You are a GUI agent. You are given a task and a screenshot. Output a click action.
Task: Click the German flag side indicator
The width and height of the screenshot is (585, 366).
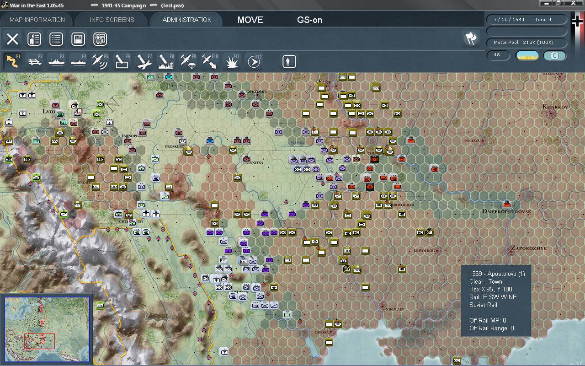pyautogui.click(x=578, y=41)
